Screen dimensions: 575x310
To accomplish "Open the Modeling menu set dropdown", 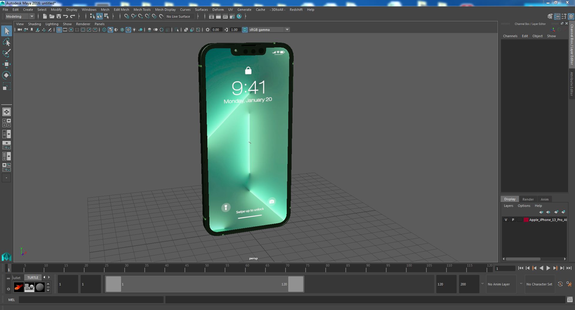I will (20, 16).
